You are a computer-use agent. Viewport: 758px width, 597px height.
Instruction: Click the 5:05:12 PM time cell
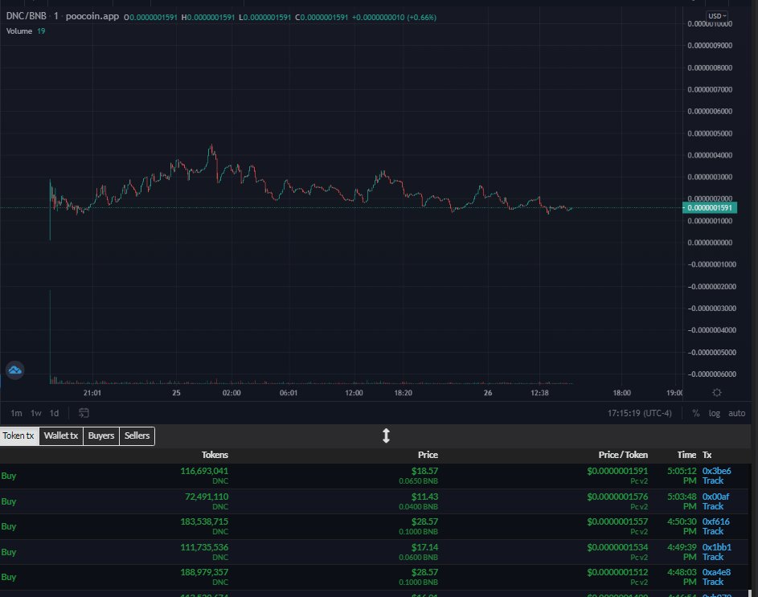click(x=682, y=476)
